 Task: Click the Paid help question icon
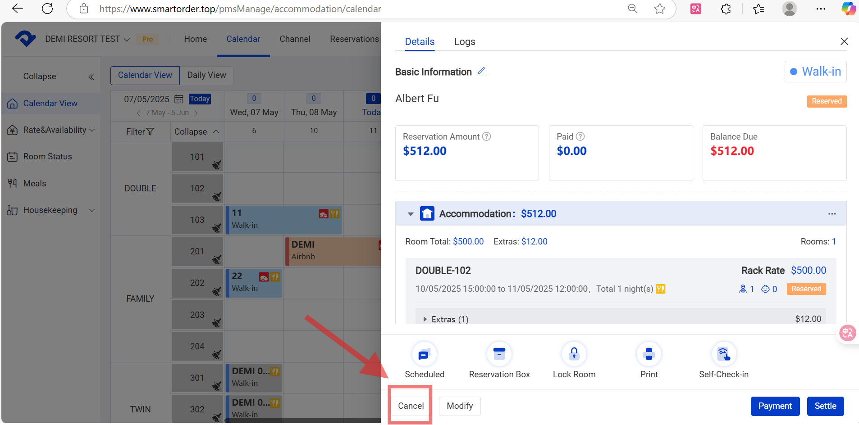point(580,136)
